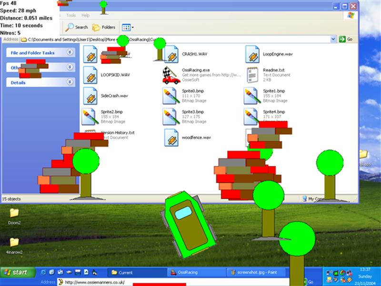This screenshot has width=381, height=286.
Task: Click the Go button on taskbar address bar
Action: coord(308,282)
